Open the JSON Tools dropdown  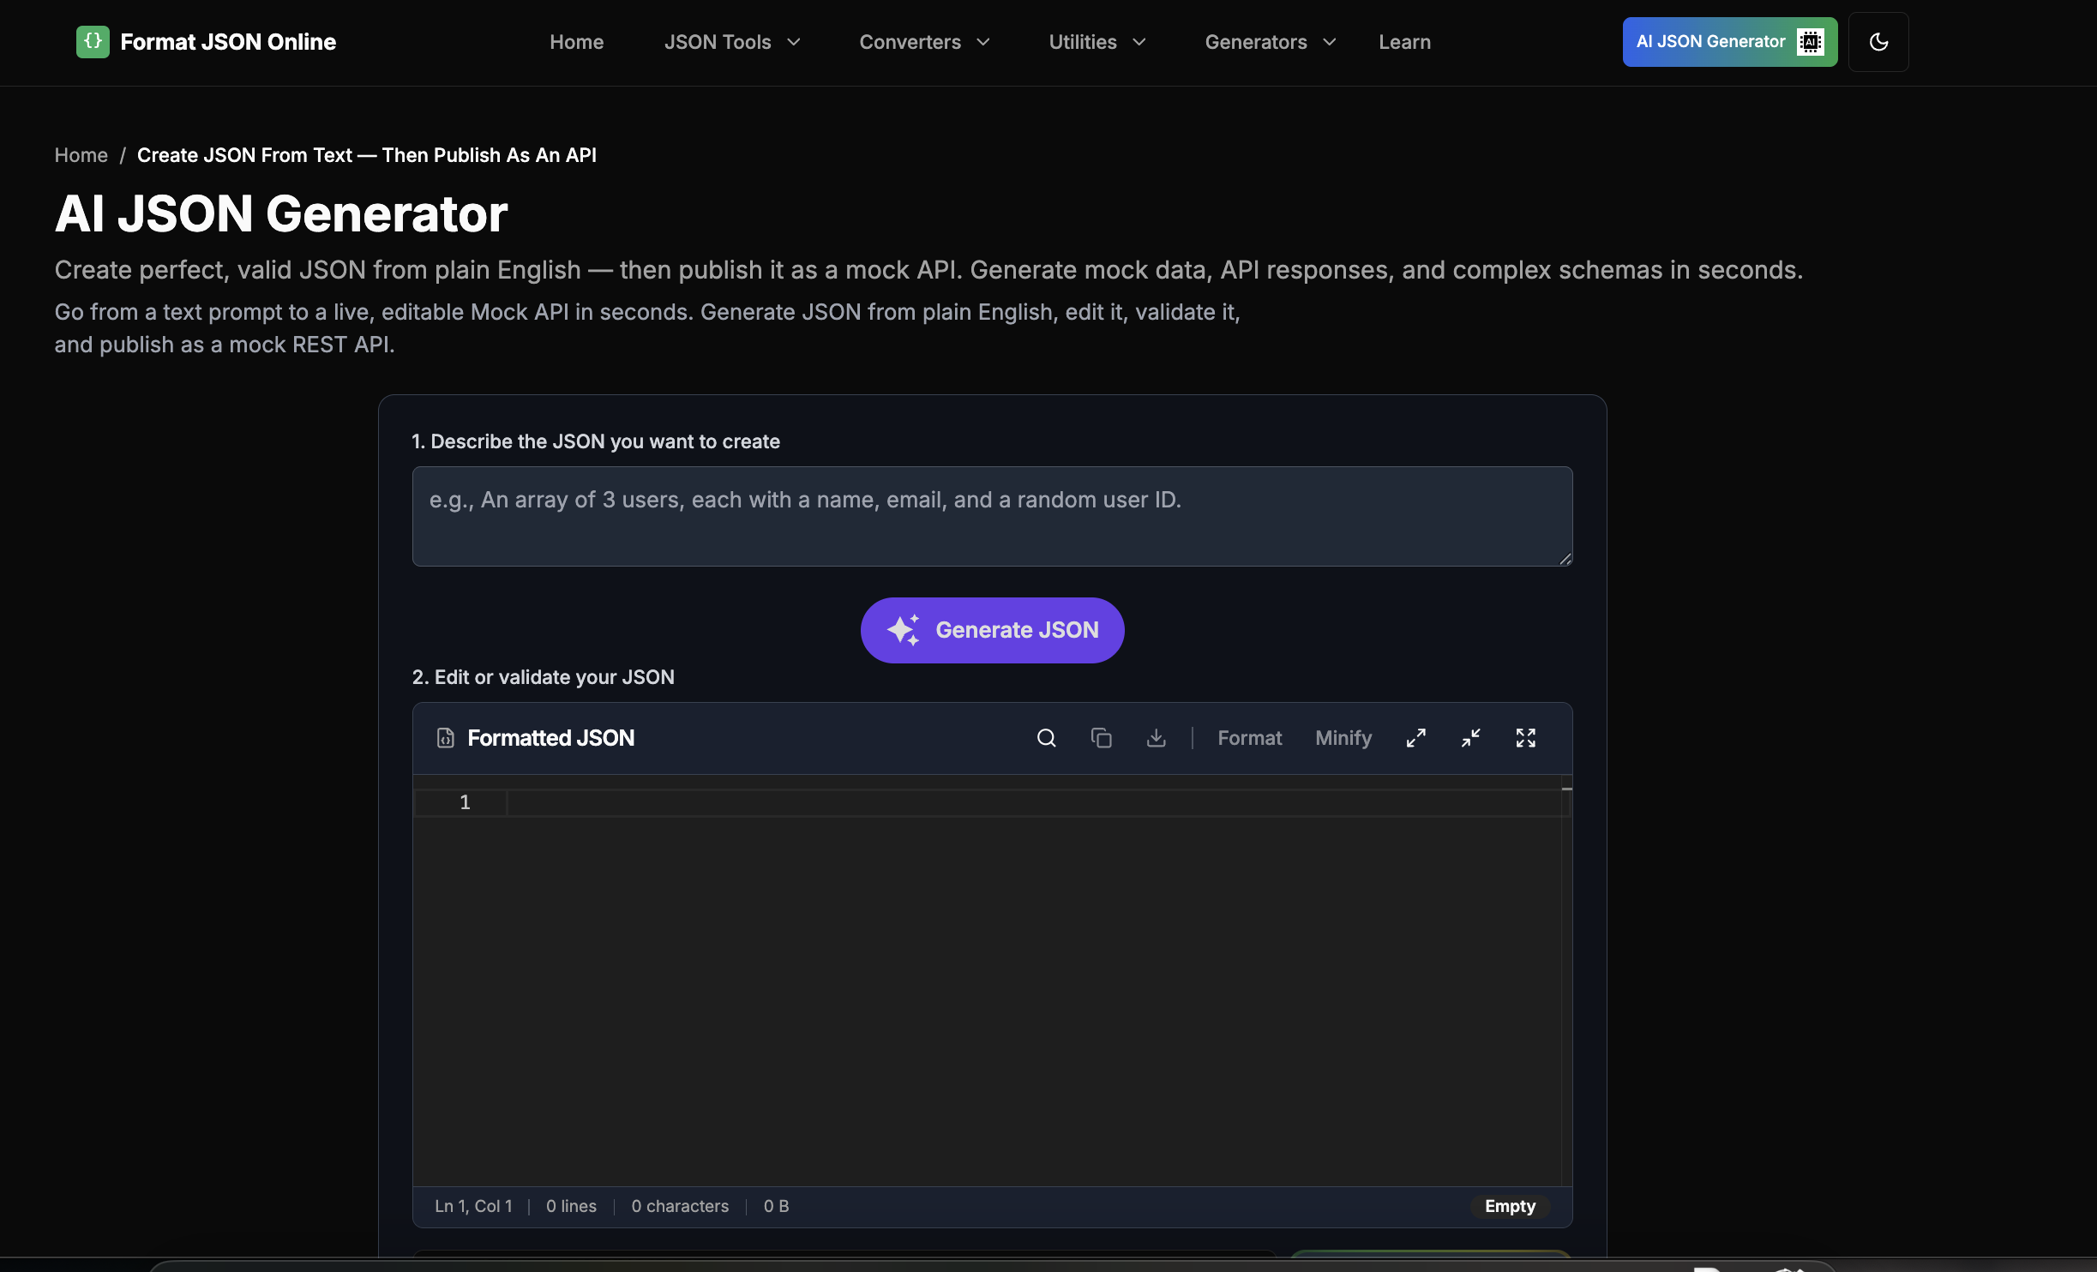(731, 41)
